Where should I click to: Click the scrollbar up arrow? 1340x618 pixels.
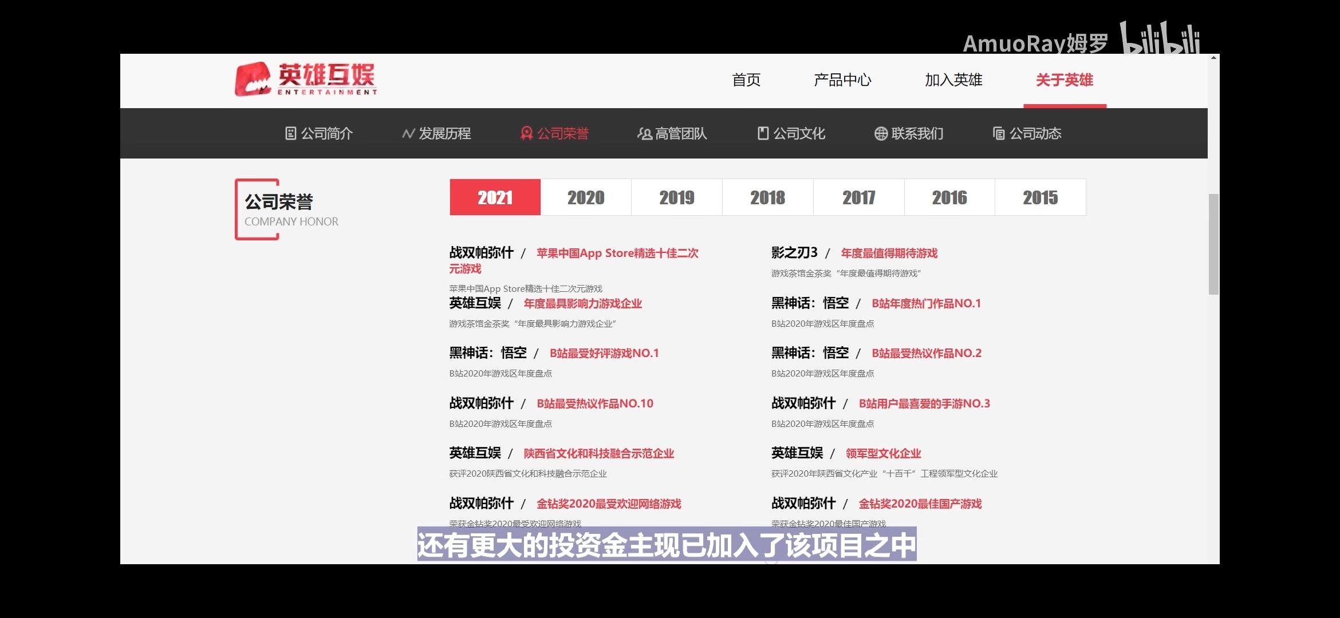[1213, 58]
